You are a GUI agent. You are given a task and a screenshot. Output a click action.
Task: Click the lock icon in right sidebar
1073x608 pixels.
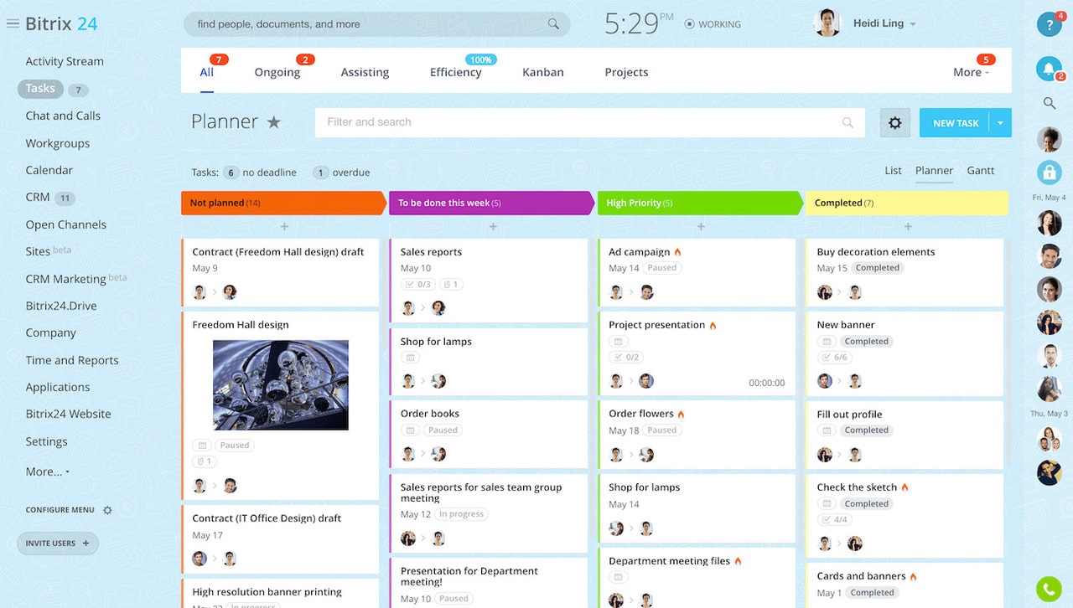(x=1049, y=173)
